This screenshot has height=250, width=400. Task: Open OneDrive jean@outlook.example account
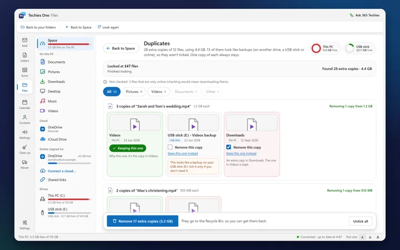tap(66, 158)
